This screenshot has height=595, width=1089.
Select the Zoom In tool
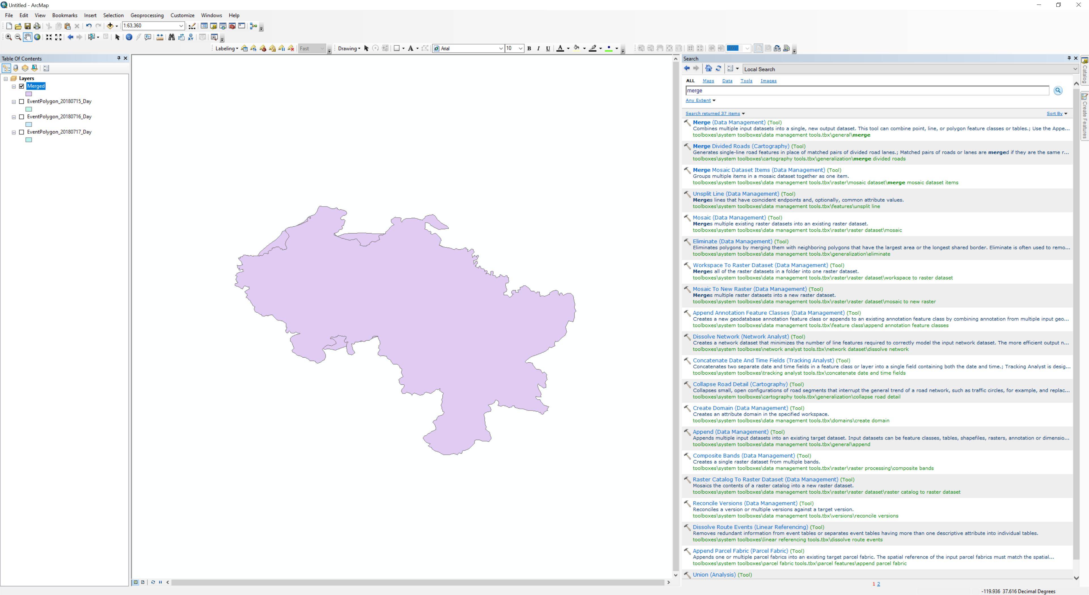9,37
